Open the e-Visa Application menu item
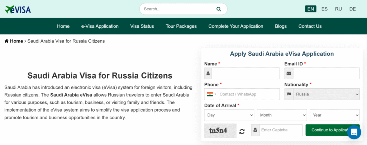The image size is (367, 145). pos(100,26)
